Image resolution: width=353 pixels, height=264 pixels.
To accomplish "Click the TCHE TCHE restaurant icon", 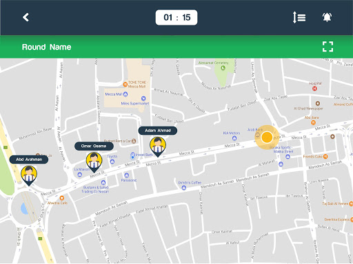I will [125, 85].
